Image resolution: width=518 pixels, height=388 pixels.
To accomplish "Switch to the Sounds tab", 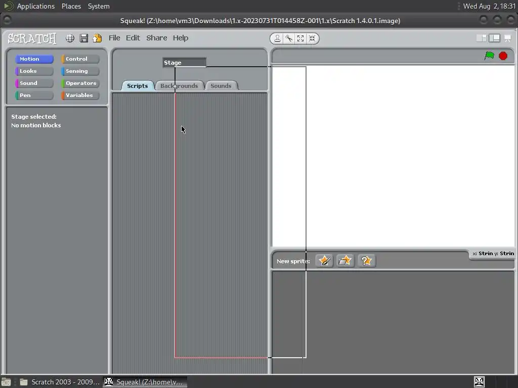I will pyautogui.click(x=221, y=86).
